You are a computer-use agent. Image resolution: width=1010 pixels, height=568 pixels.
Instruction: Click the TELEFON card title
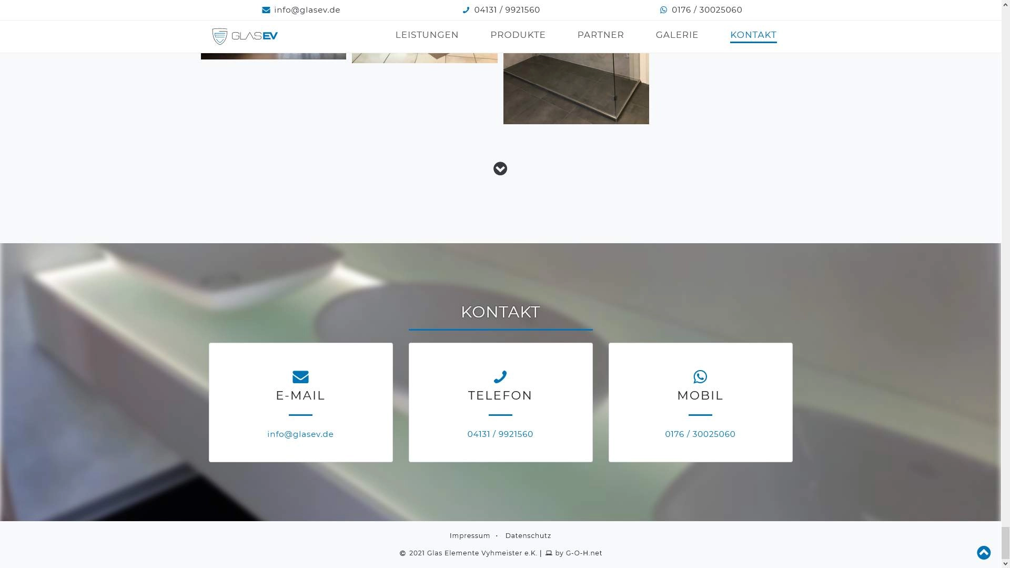(x=500, y=395)
